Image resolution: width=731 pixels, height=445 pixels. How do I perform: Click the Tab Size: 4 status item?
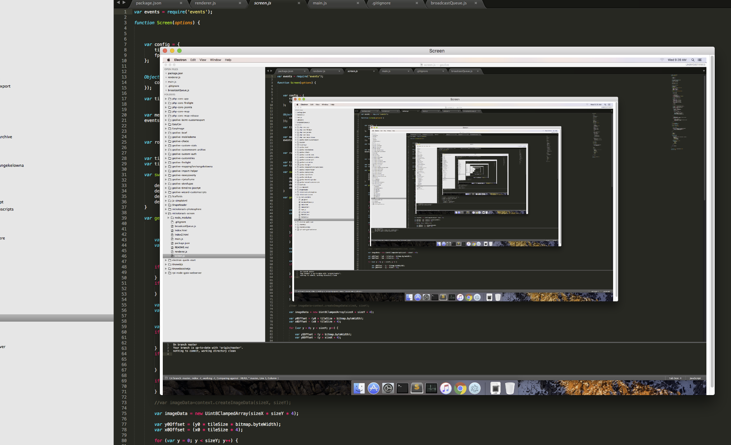click(x=675, y=378)
